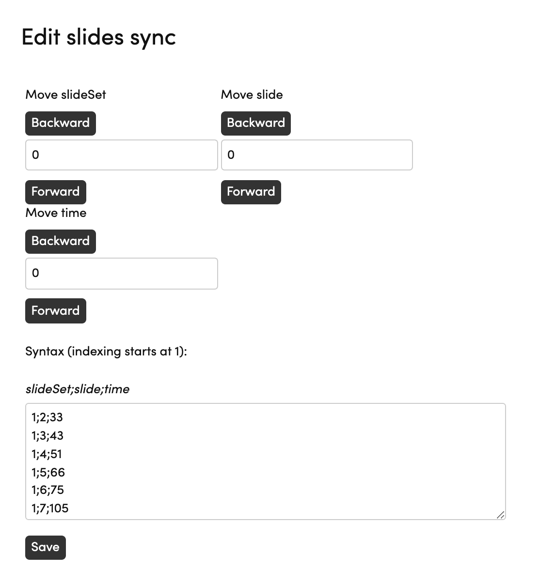Click Forward under Move slide
The image size is (539, 584).
tap(251, 192)
